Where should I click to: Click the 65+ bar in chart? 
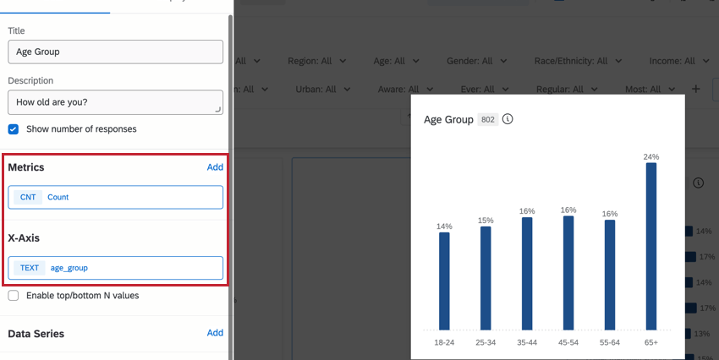click(650, 245)
